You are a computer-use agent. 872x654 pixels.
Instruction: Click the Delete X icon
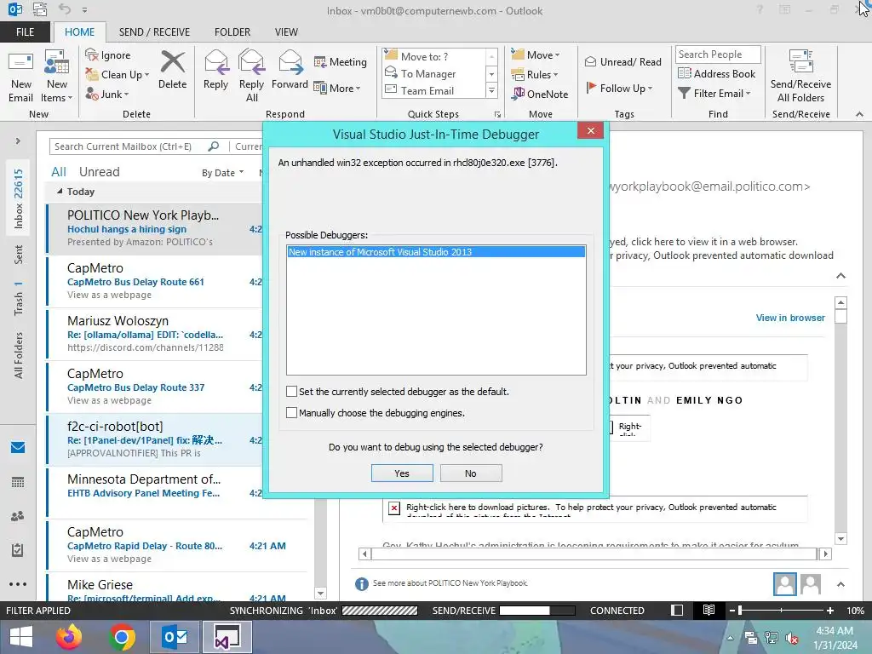(x=172, y=61)
